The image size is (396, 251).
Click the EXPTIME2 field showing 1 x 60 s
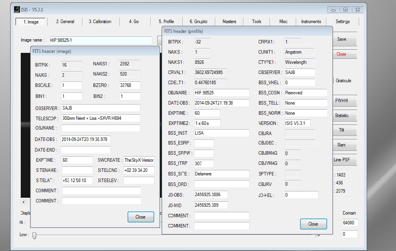[x=208, y=123]
